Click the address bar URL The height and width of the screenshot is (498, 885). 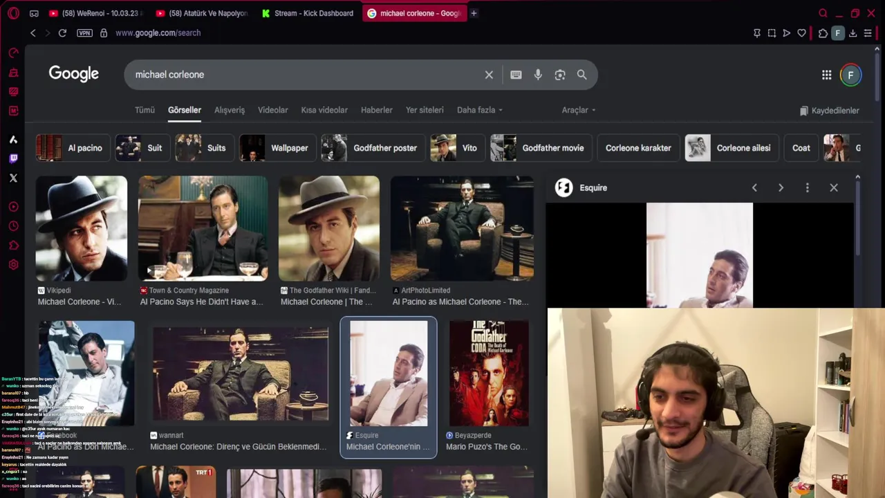pyautogui.click(x=158, y=33)
